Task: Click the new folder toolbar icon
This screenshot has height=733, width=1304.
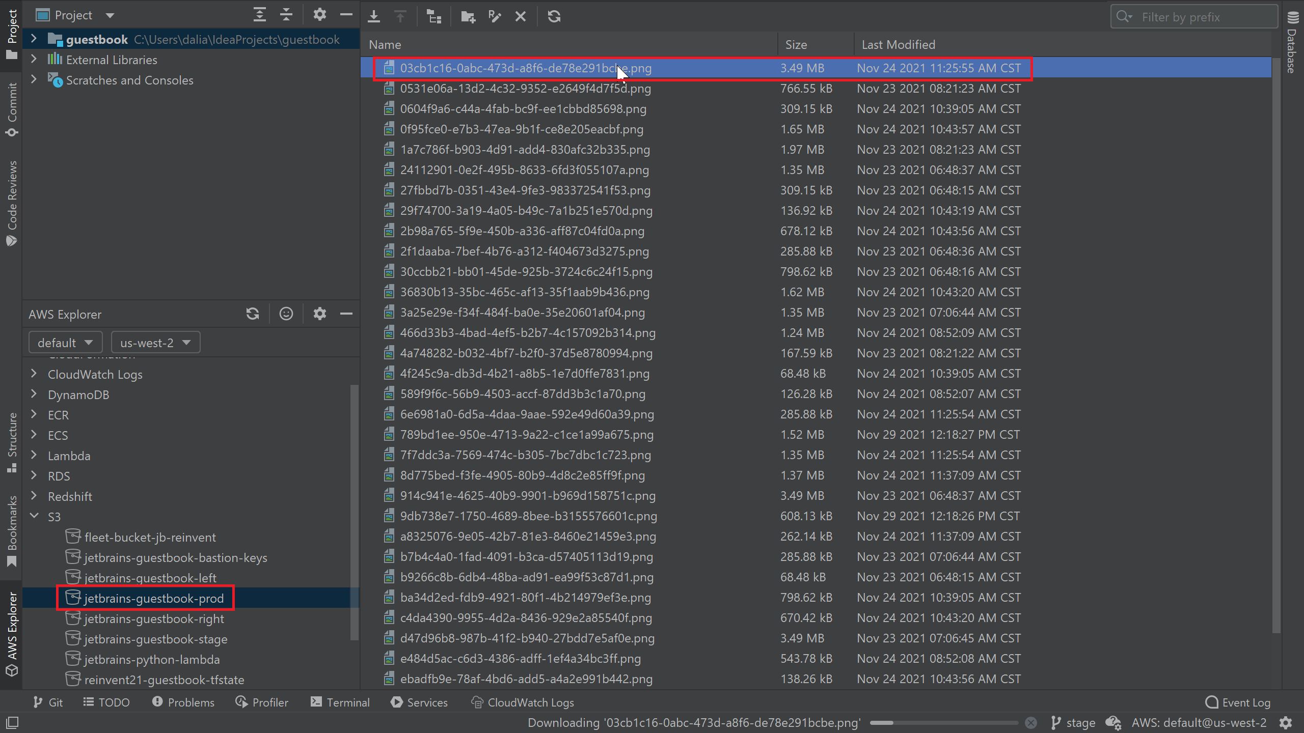Action: click(x=468, y=16)
